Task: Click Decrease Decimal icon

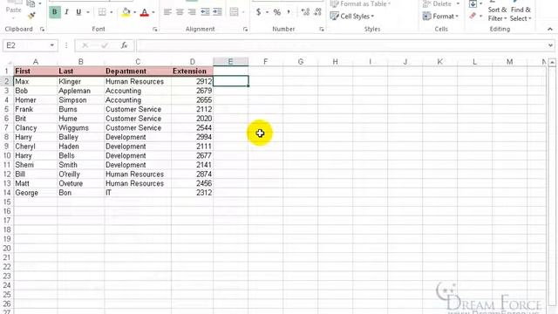Action: (317, 12)
